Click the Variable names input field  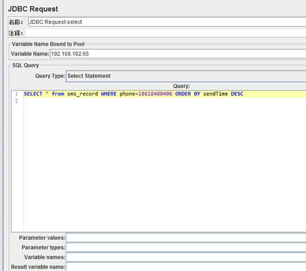[186, 257]
